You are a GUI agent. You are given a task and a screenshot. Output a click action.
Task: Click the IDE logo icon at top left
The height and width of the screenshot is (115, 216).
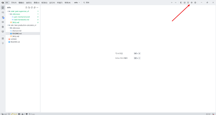pyautogui.click(x=3, y=2)
